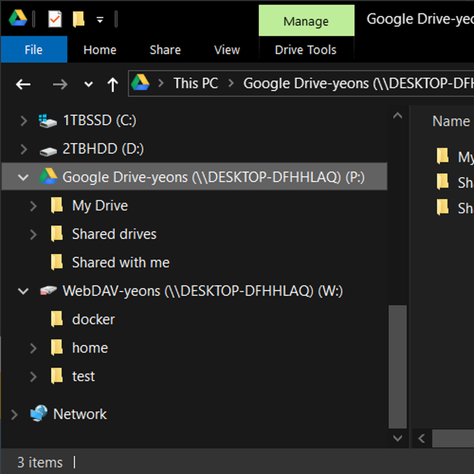
Task: Click the WebDAV drive icon in the tree
Action: (47, 291)
